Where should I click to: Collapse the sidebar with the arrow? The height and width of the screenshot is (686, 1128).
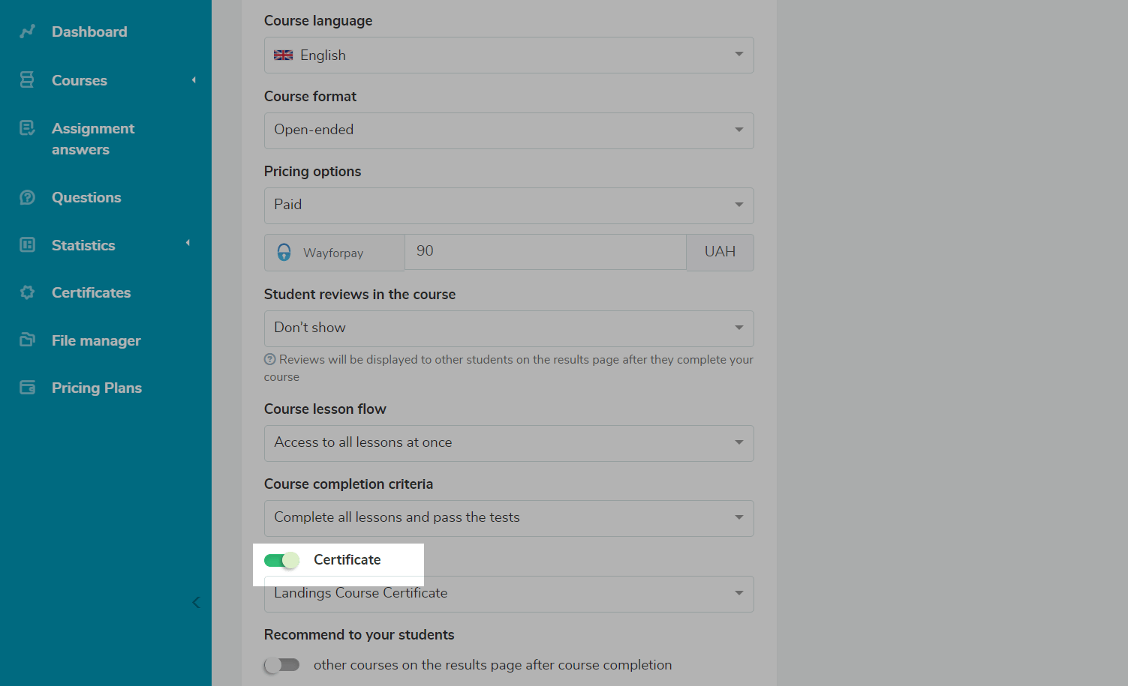tap(196, 602)
